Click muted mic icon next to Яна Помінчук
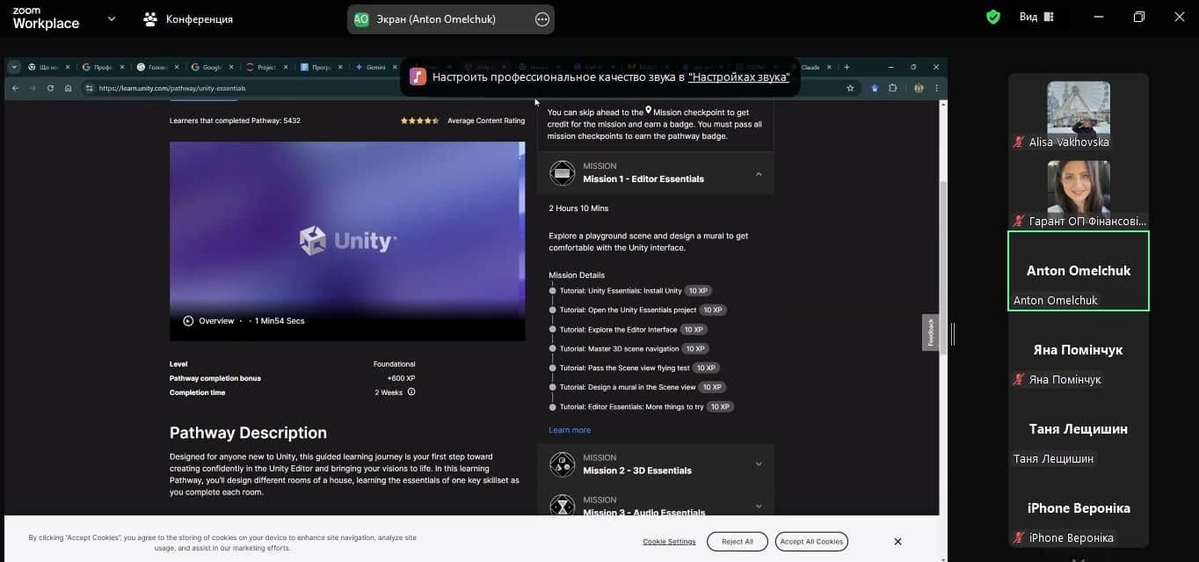This screenshot has height=562, width=1199. click(1020, 380)
